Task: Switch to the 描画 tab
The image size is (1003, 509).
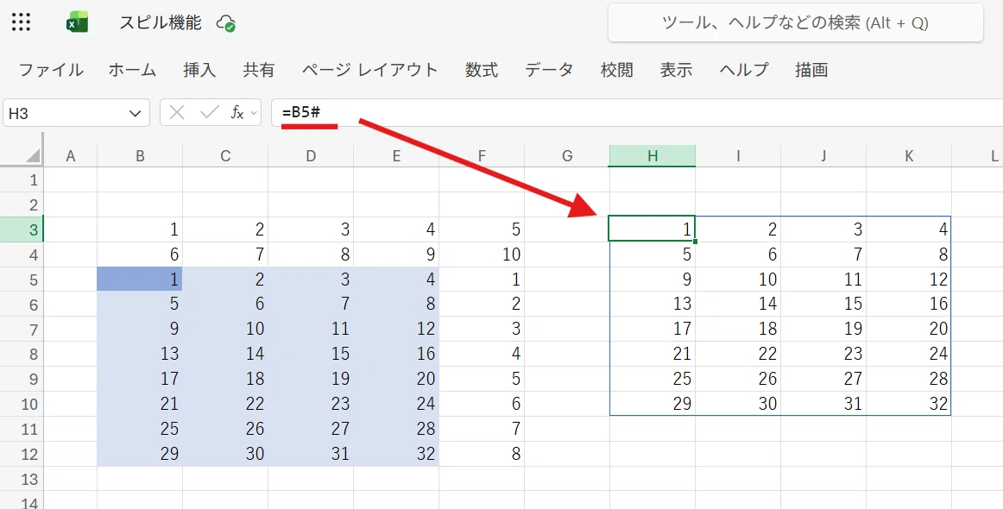Action: (x=811, y=70)
